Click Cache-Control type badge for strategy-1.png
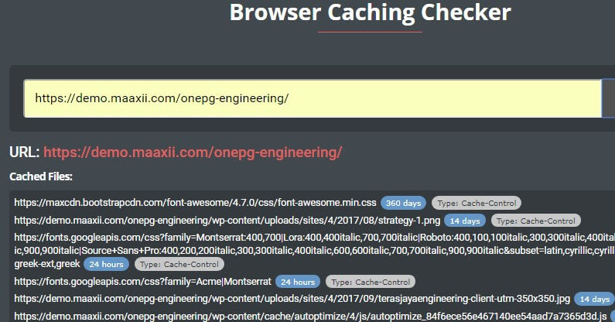615x322 pixels. click(x=536, y=221)
